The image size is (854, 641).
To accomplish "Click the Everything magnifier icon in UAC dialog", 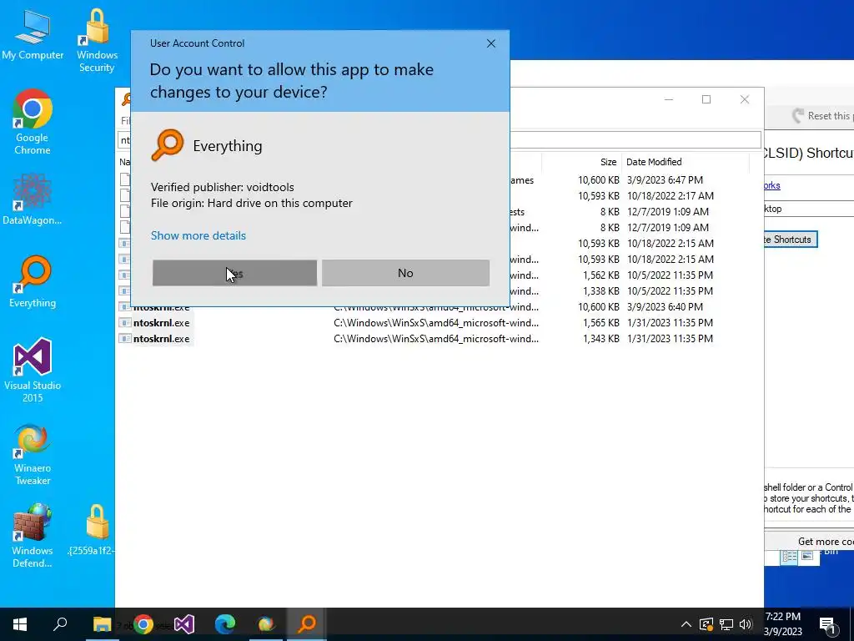I will click(167, 145).
